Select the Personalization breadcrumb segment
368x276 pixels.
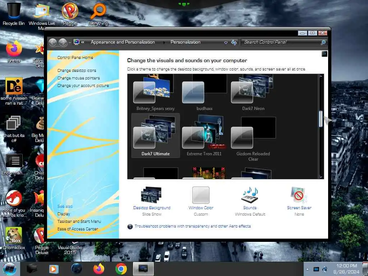(x=185, y=42)
